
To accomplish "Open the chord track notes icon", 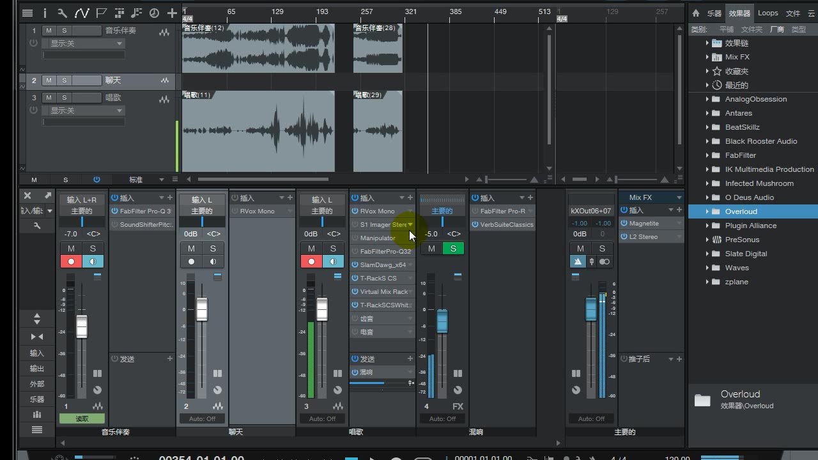I will [137, 13].
